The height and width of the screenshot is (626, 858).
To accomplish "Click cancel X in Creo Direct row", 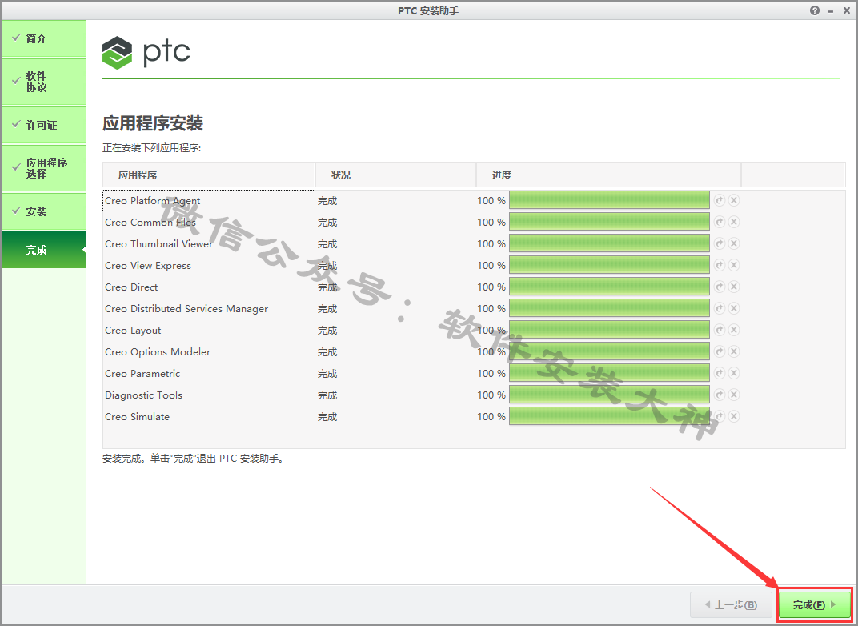I will [734, 287].
